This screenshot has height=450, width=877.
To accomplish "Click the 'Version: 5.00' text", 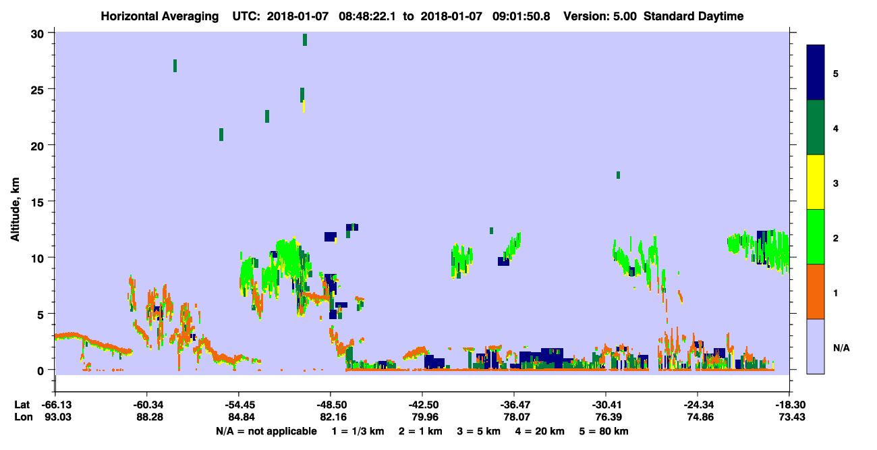I will [x=601, y=16].
